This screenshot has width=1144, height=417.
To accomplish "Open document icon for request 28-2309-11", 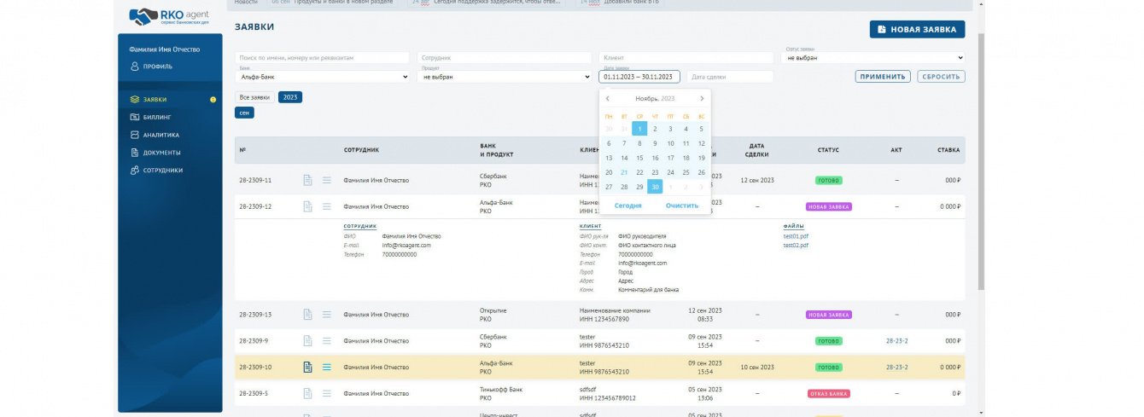I will pos(307,180).
